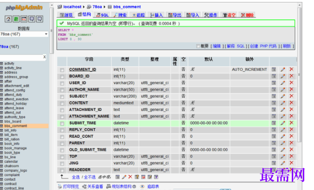Delete SUBMIT_TIME field with red X
The height and width of the screenshot is (190, 314).
tap(291, 123)
